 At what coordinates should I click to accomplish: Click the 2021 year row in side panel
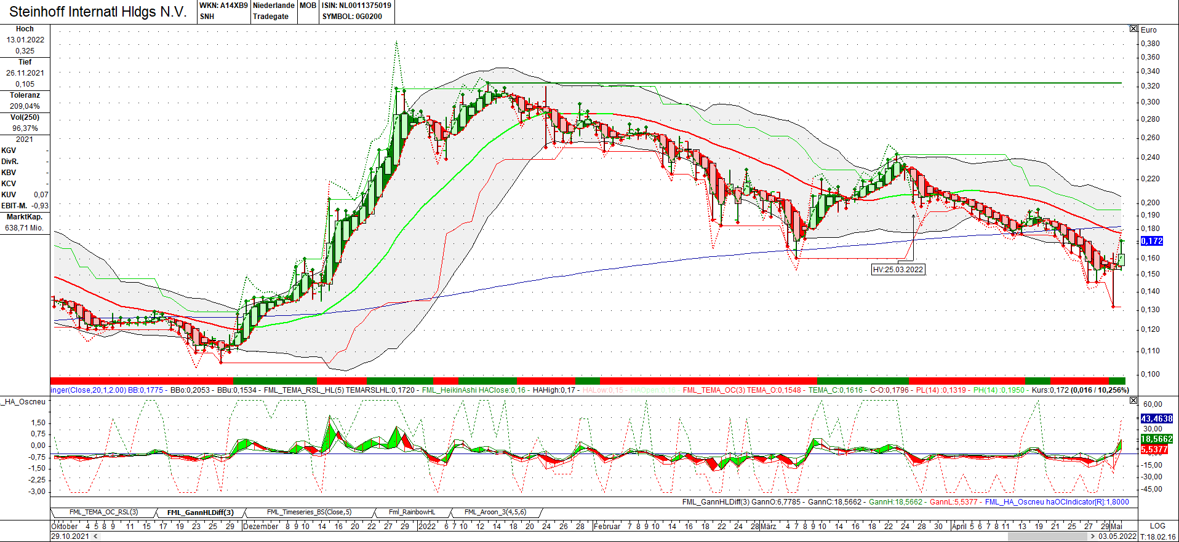click(25, 139)
